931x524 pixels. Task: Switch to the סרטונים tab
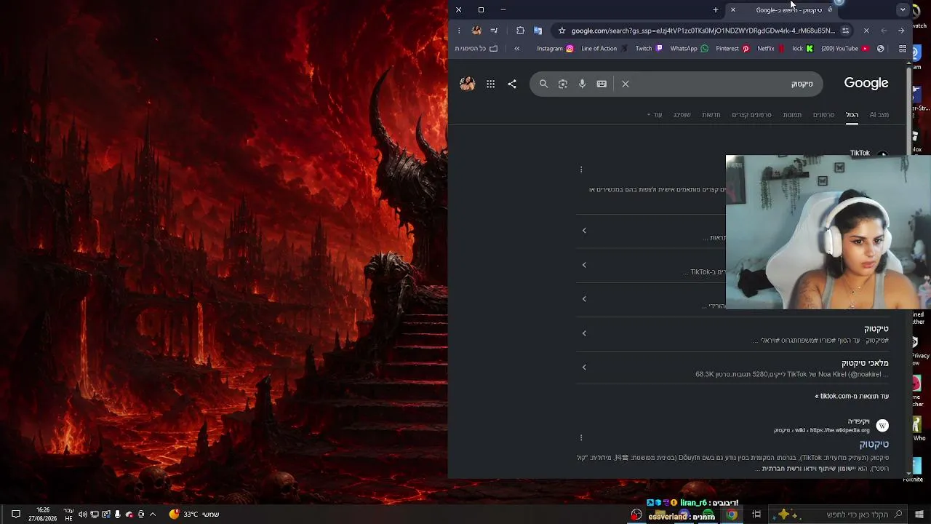pos(823,114)
